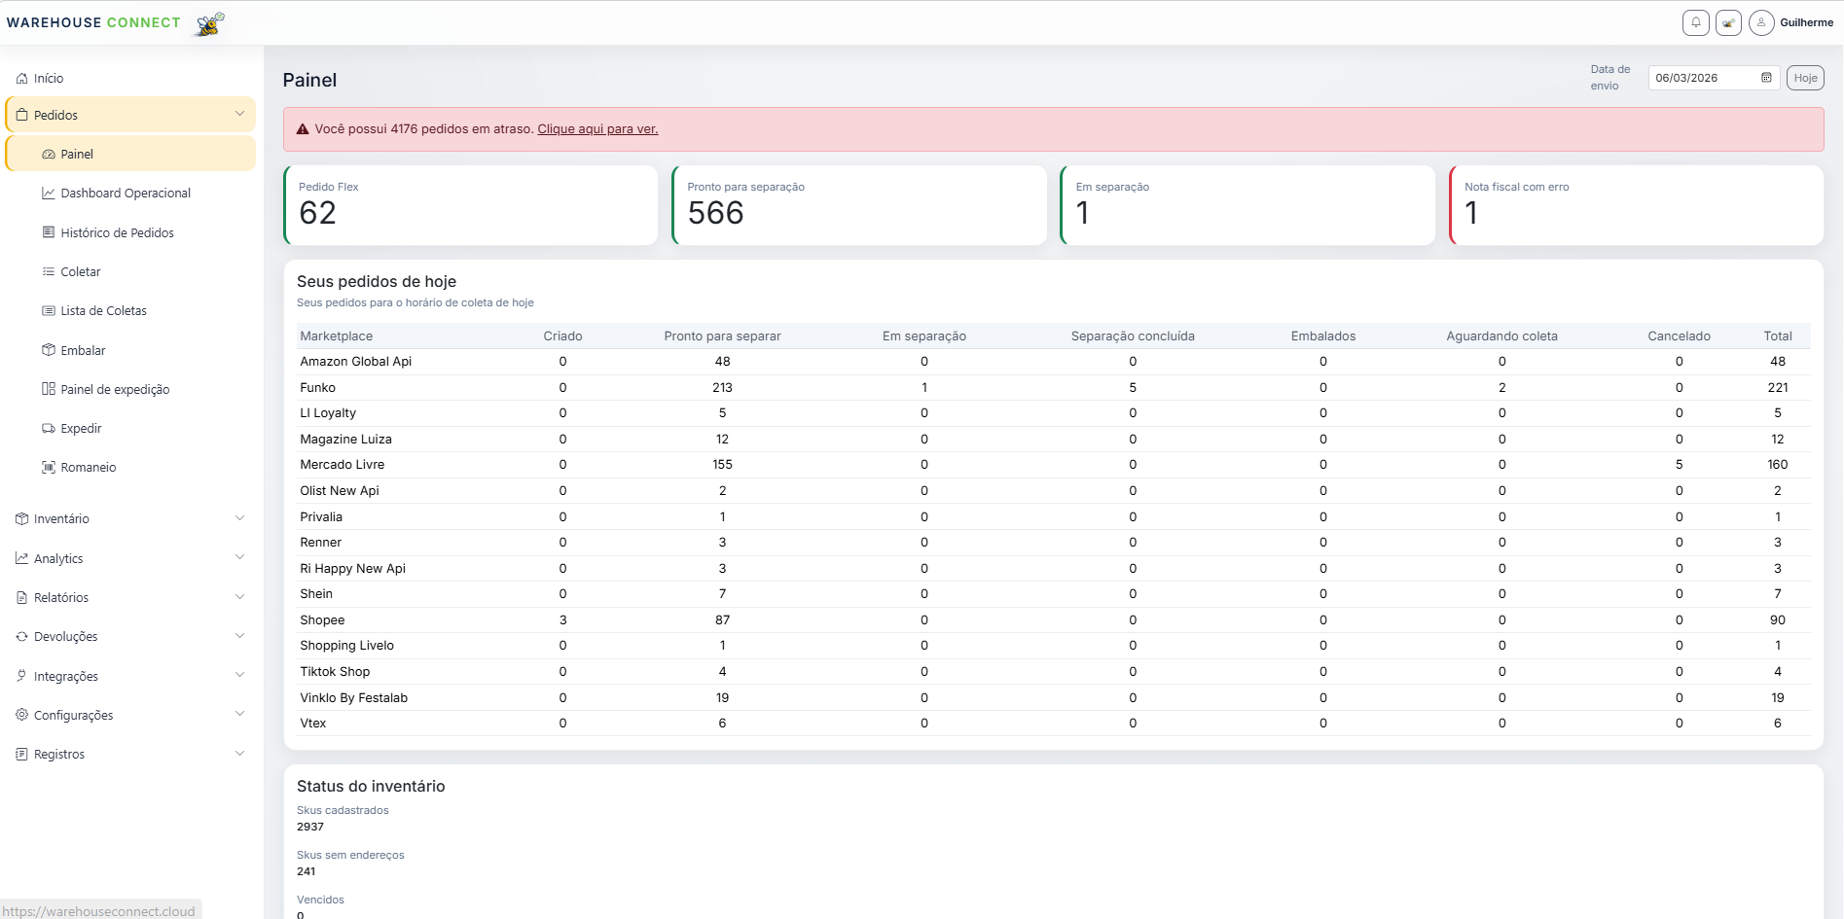Click the Início home icon
The height and width of the screenshot is (919, 1844).
[21, 79]
